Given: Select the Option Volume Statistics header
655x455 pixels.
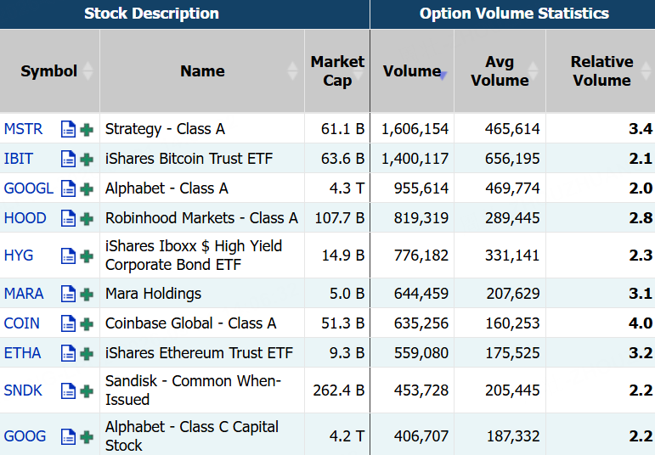Looking at the screenshot, I should 514,14.
